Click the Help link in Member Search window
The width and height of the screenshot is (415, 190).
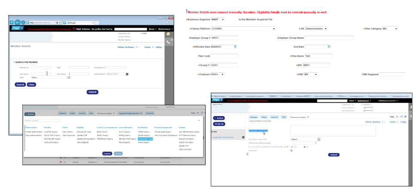point(159,47)
